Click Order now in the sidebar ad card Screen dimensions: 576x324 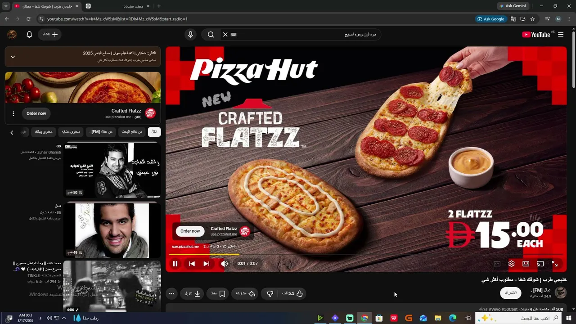coord(36,113)
